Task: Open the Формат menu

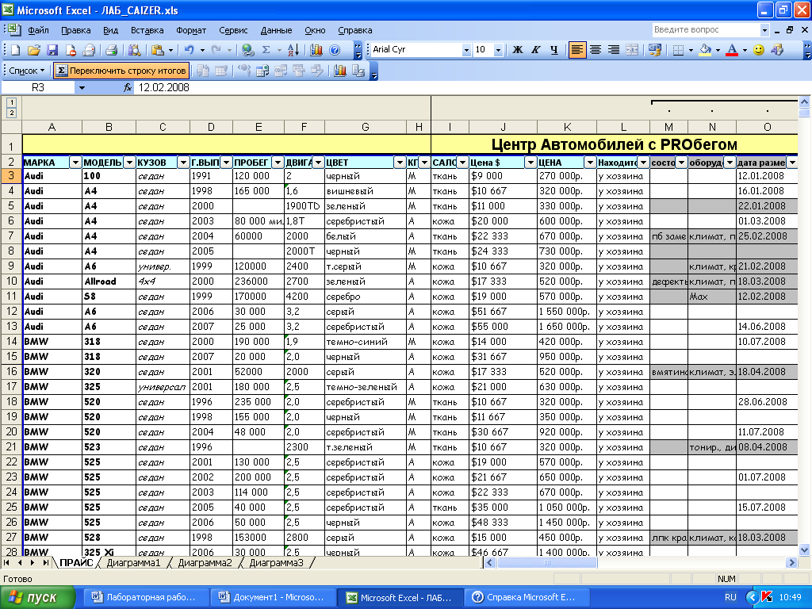Action: 191,30
